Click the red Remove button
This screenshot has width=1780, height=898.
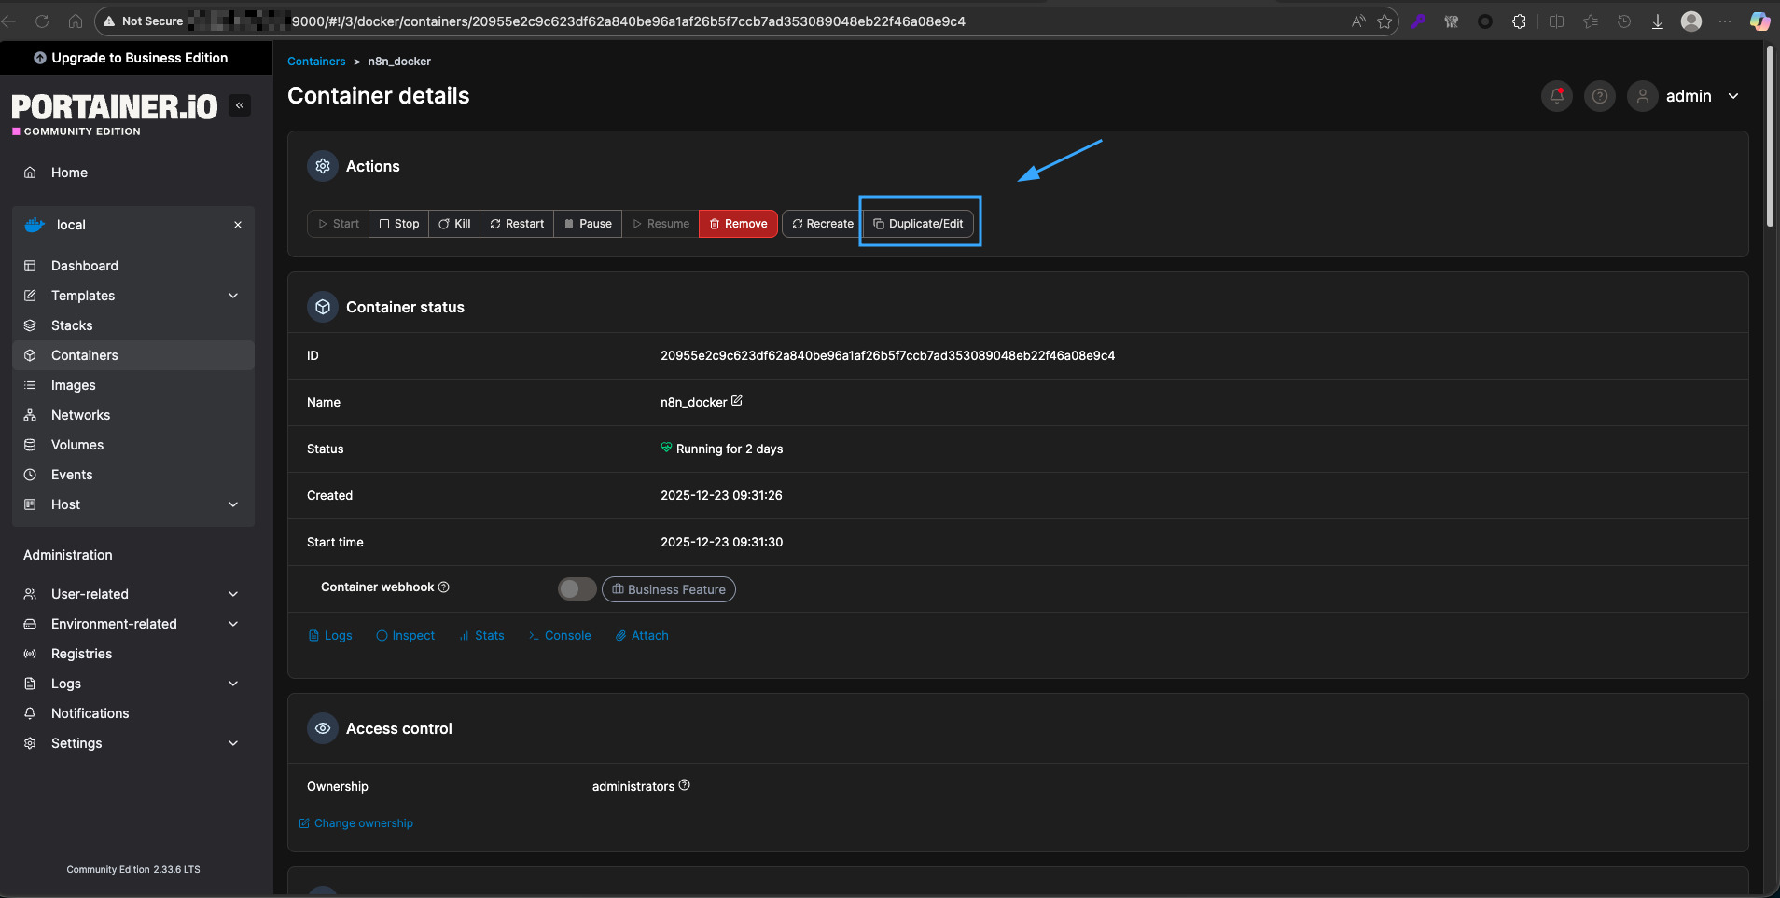pos(738,224)
